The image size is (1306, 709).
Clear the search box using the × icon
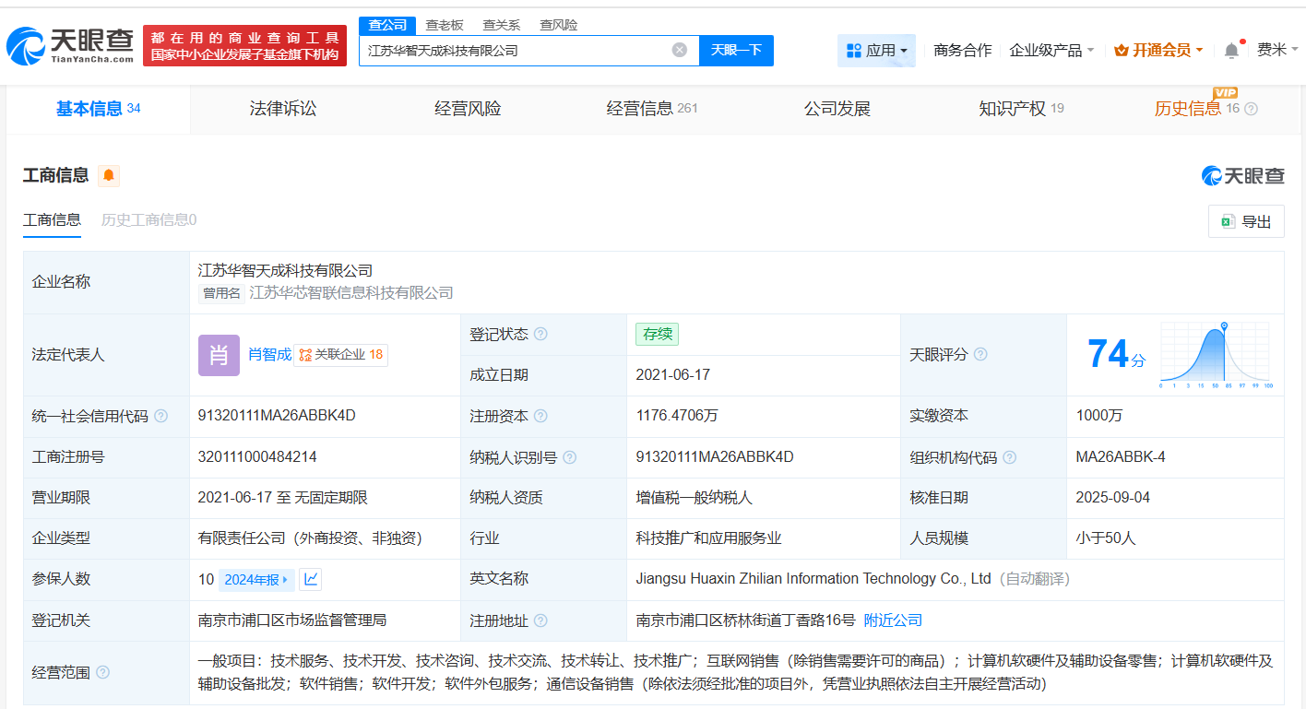pos(680,51)
